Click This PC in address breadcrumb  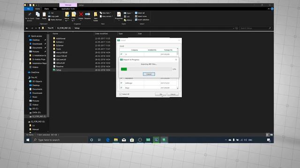coord(51,28)
